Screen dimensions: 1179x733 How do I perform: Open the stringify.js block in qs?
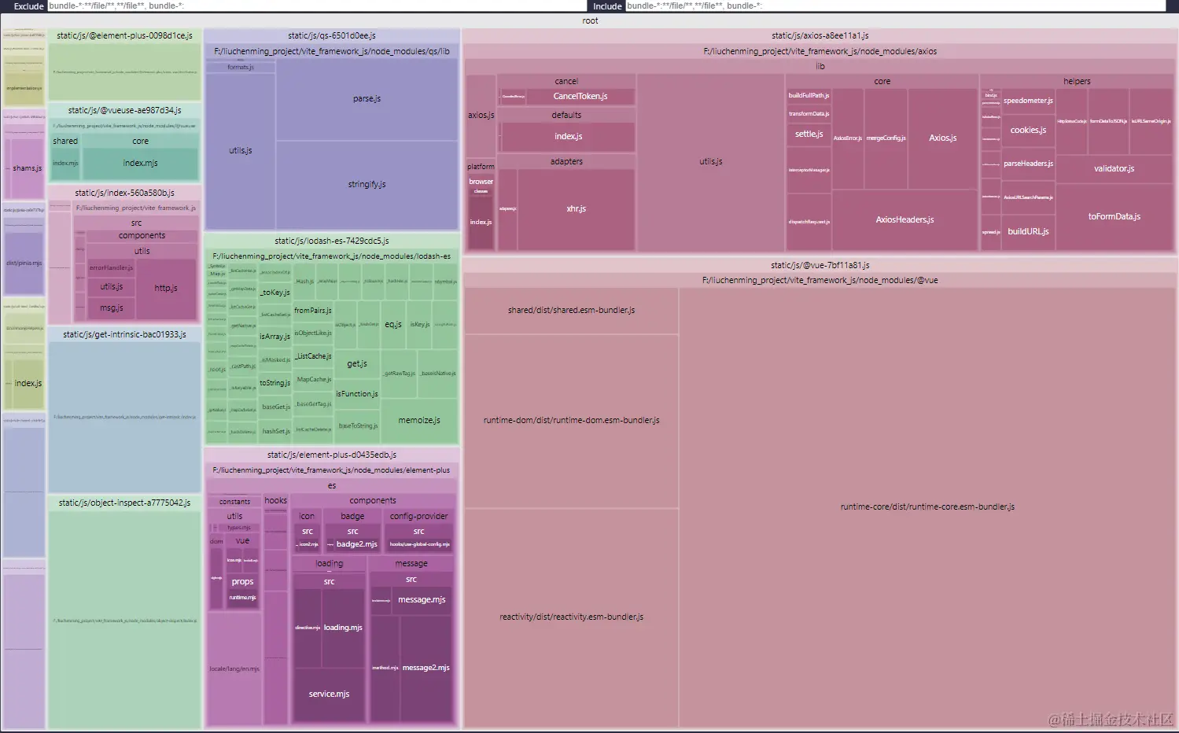(x=367, y=185)
